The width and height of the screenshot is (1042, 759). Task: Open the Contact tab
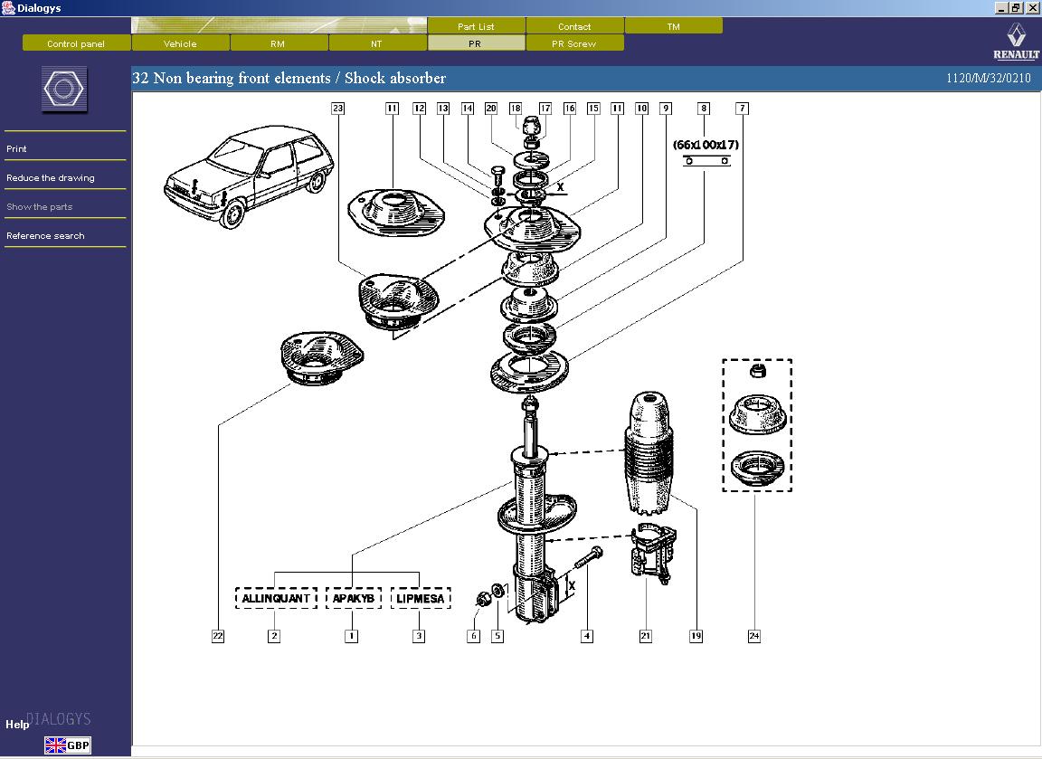click(575, 26)
